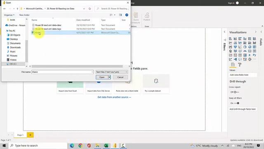The width and height of the screenshot is (264, 149).
Task: Sort files by Name column header
Action: [x=34, y=20]
